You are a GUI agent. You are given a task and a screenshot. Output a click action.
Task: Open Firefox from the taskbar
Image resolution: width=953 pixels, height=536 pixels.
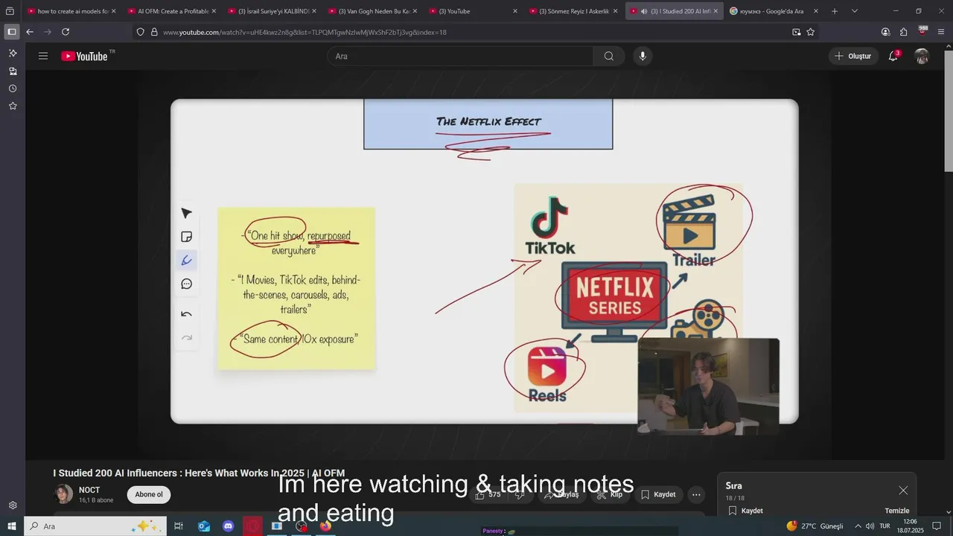point(325,526)
